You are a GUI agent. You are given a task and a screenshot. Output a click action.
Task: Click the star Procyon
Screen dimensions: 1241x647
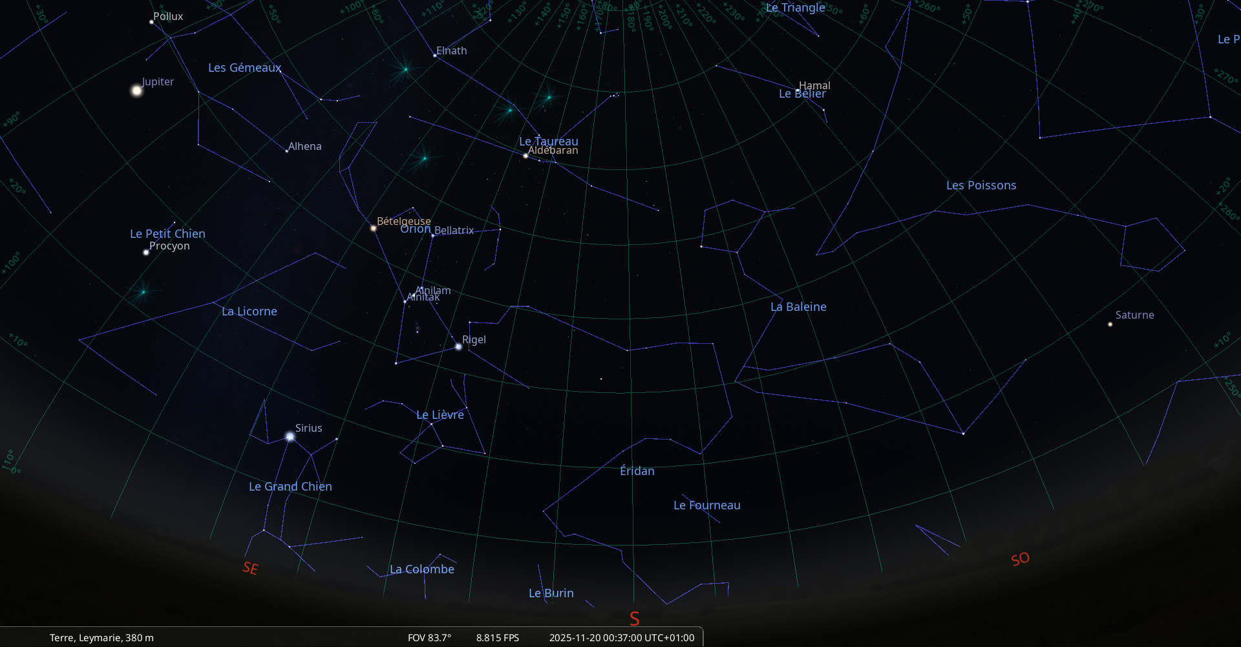coord(146,252)
